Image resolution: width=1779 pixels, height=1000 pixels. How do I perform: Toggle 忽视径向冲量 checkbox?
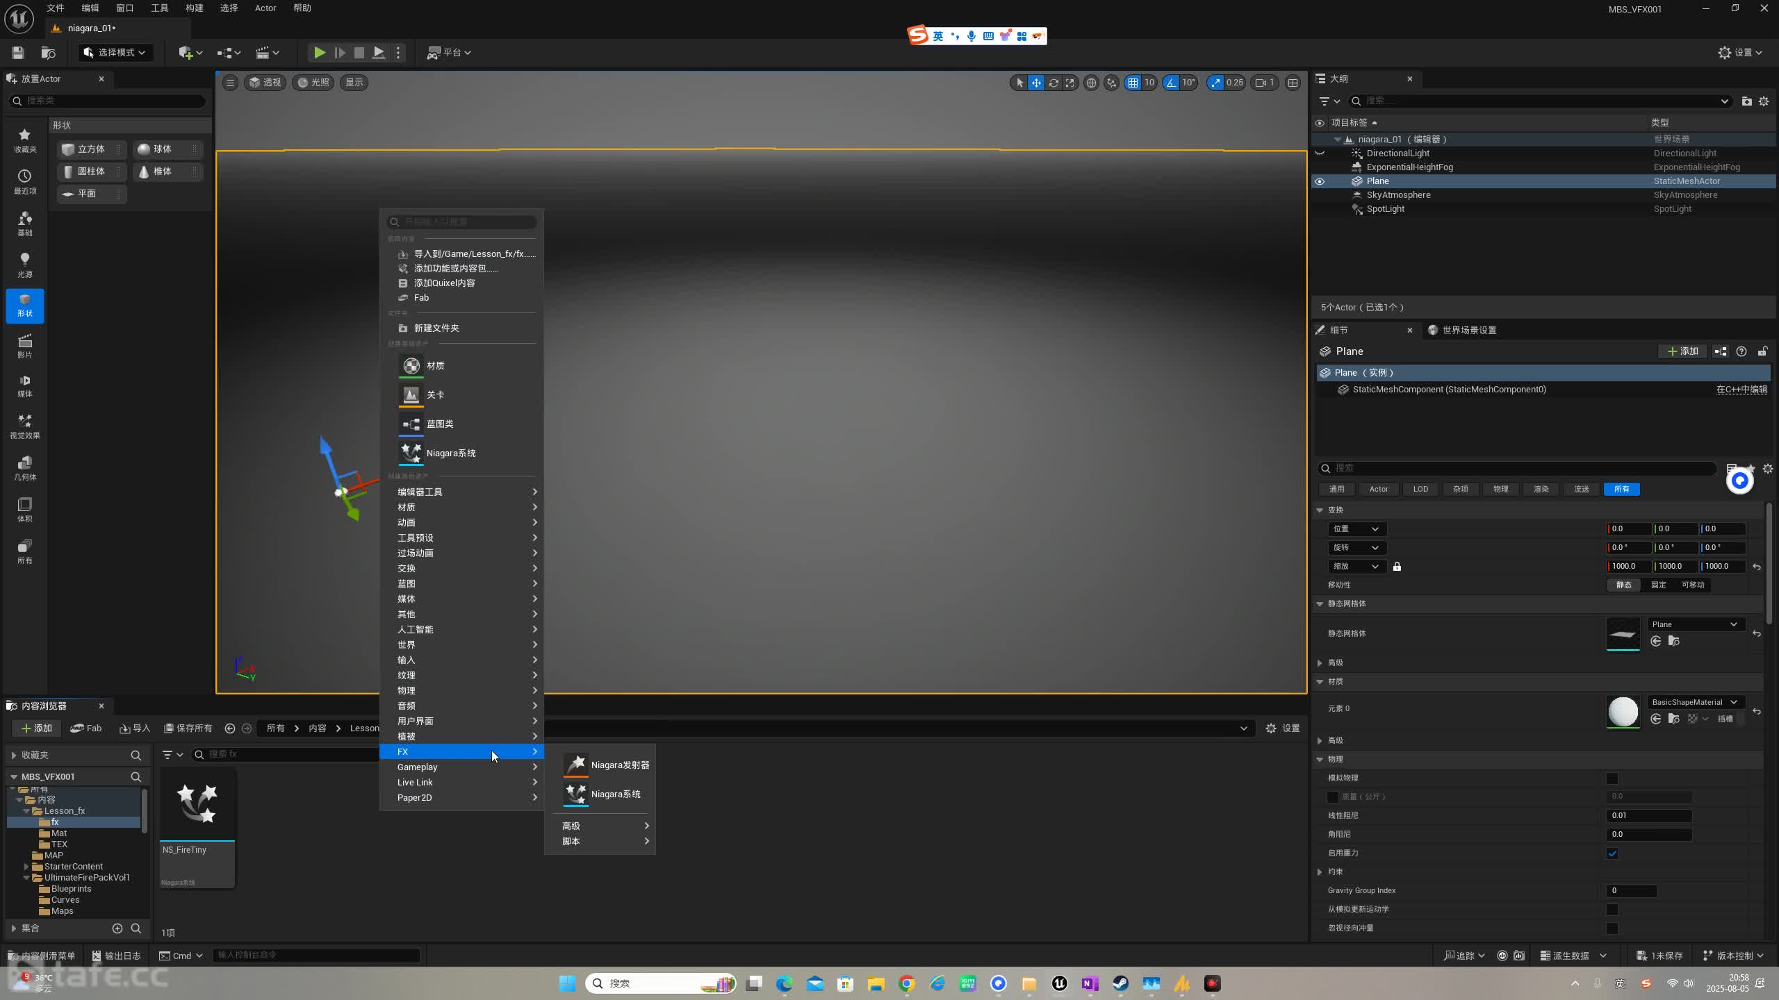1612,928
